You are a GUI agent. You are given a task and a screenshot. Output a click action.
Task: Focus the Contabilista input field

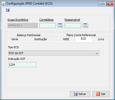click(48, 26)
